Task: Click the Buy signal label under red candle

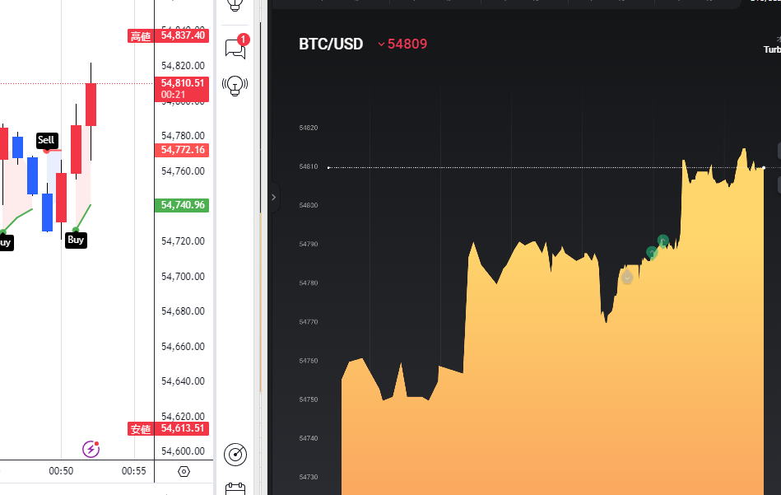Action: click(x=76, y=240)
